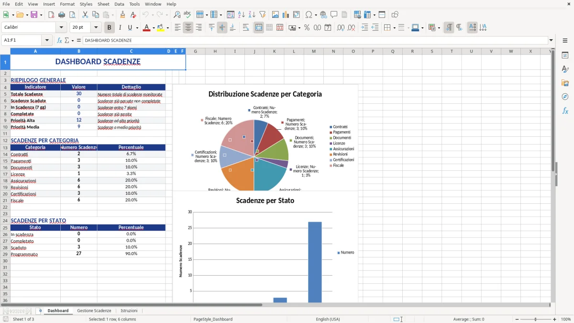Open the sidebar Properties icon
The height and width of the screenshot is (323, 574).
565,56
